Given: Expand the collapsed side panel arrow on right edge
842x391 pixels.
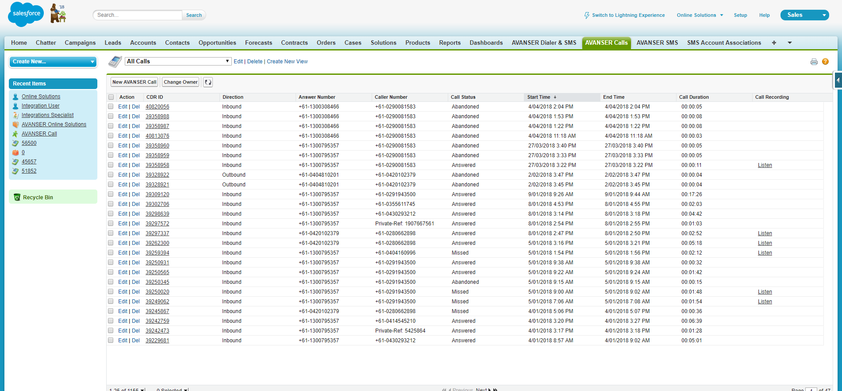Looking at the screenshot, I should [x=838, y=81].
